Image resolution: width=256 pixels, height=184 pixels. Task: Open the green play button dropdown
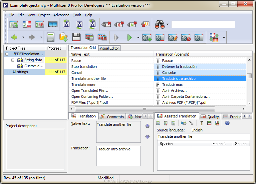pos(138,38)
